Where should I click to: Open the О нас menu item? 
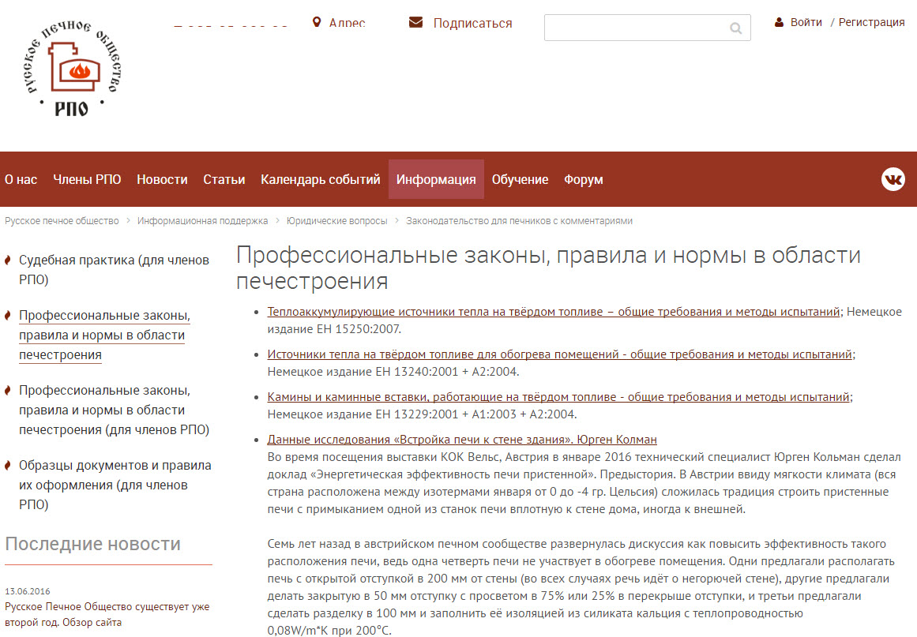pos(21,180)
